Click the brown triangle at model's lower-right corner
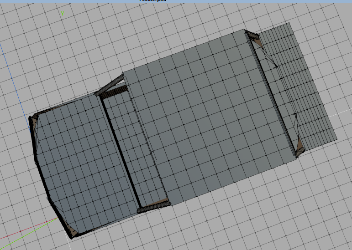This screenshot has width=352, height=250. 299,147
